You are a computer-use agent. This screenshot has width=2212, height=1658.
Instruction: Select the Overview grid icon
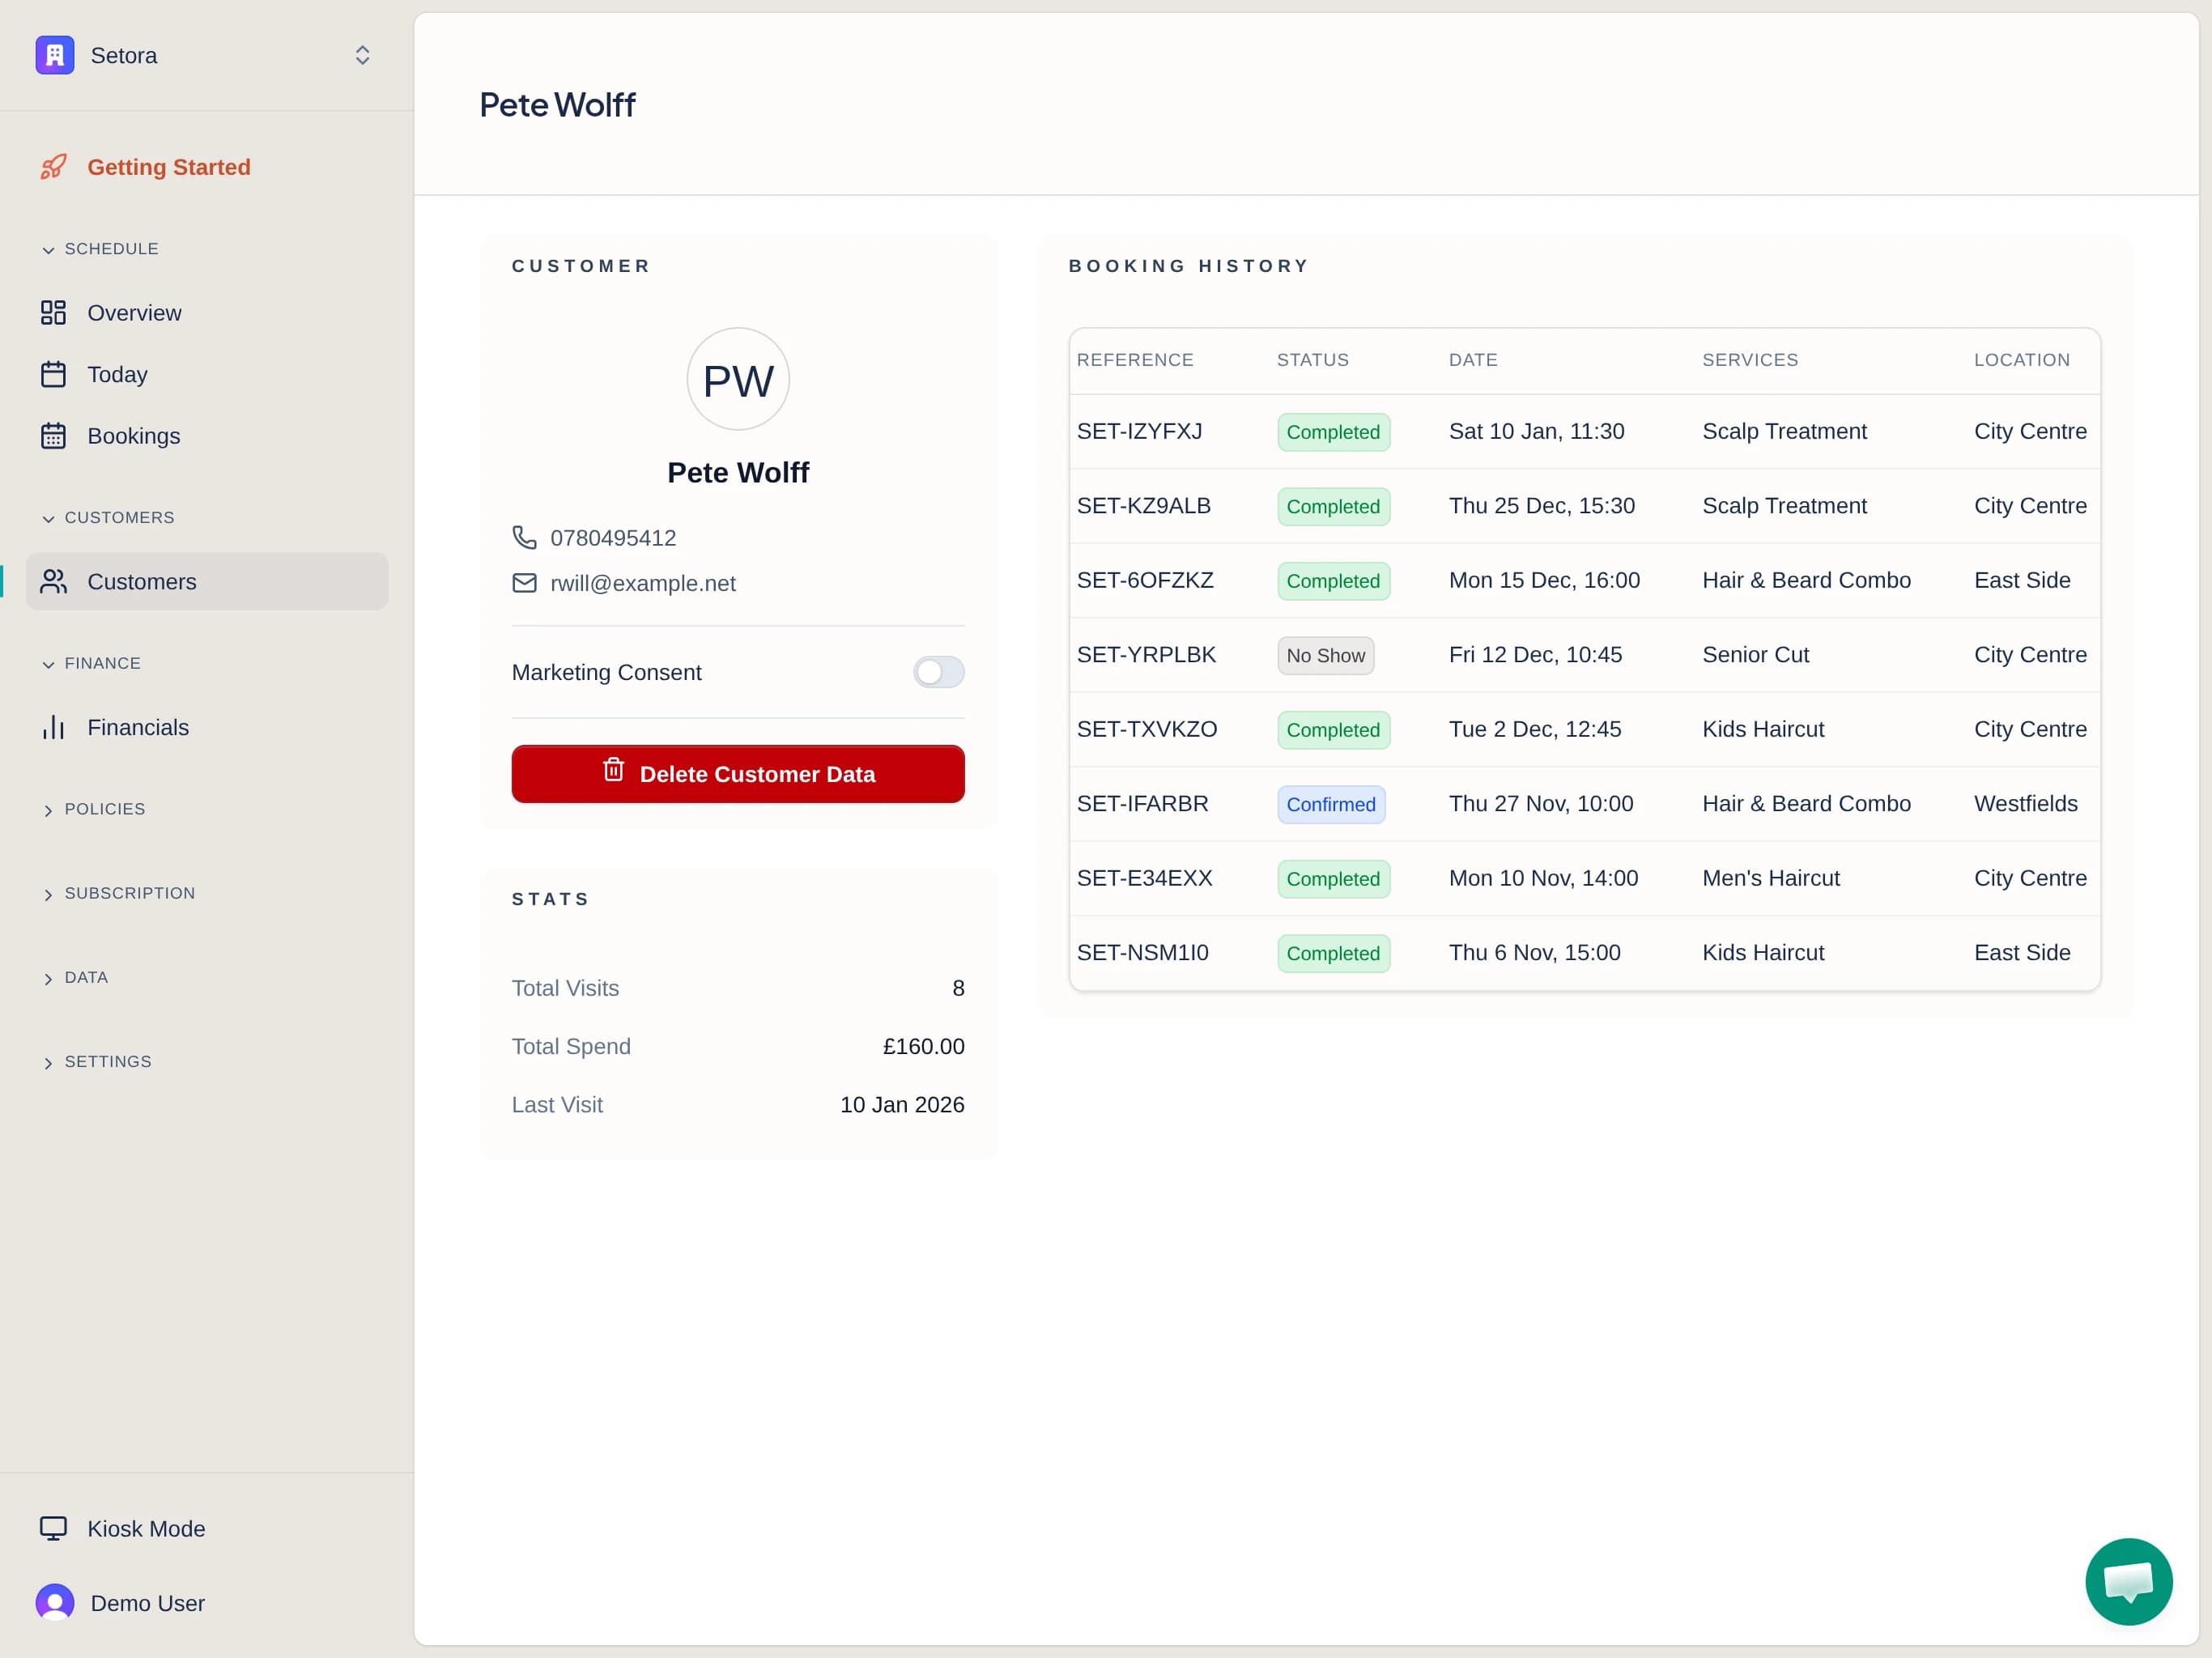[54, 312]
